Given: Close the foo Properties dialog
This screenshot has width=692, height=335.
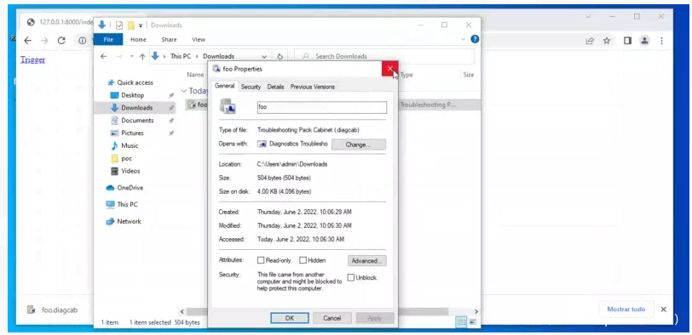Looking at the screenshot, I should (390, 68).
